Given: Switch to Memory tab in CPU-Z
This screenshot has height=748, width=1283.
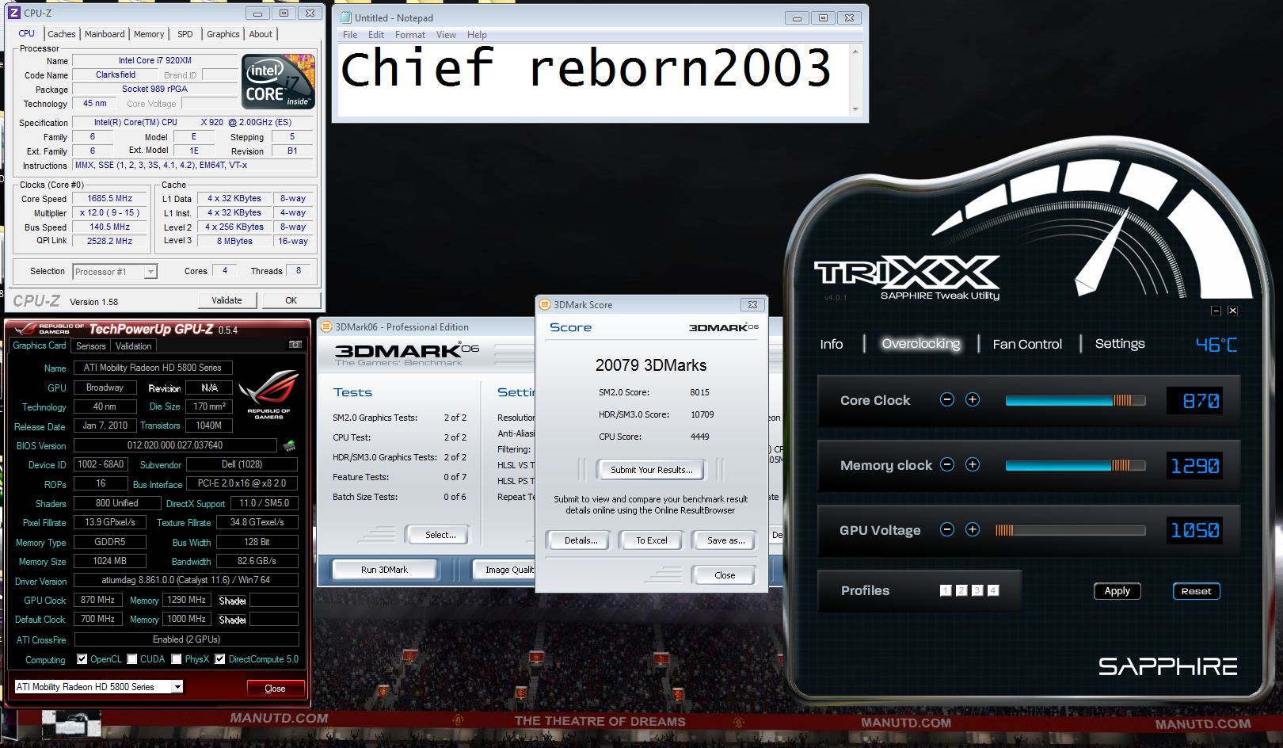Looking at the screenshot, I should [x=149, y=34].
